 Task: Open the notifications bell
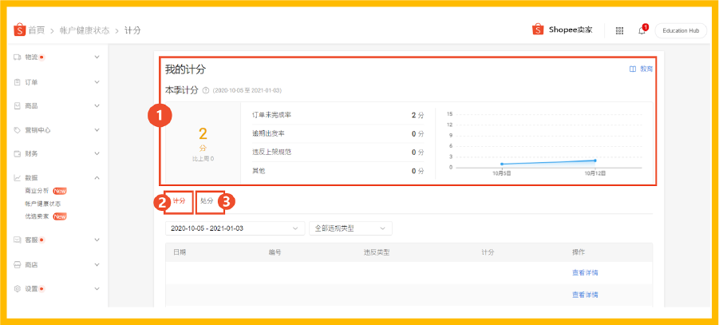tap(642, 31)
